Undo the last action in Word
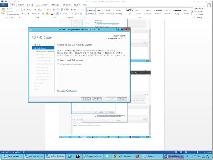 pyautogui.click(x=10, y=2)
